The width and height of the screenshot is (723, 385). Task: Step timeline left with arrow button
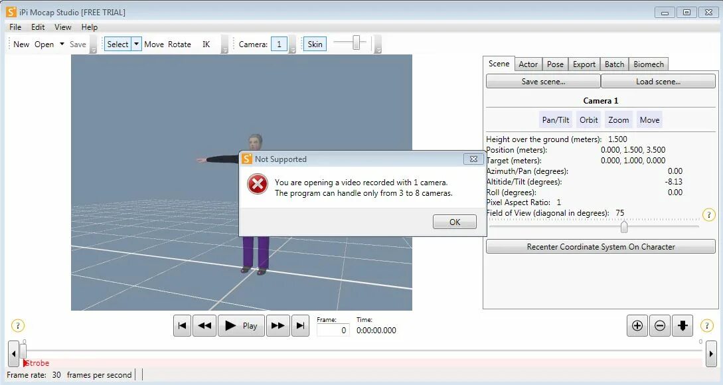13,354
